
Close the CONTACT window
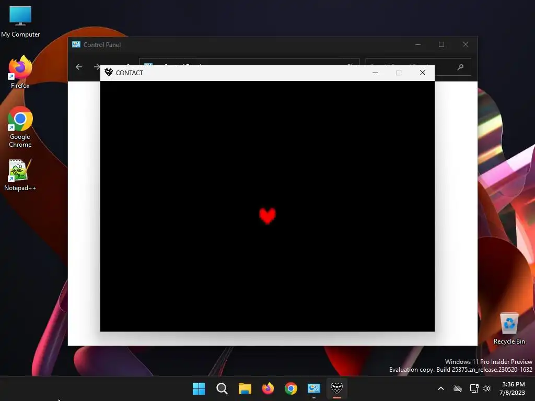[422, 73]
